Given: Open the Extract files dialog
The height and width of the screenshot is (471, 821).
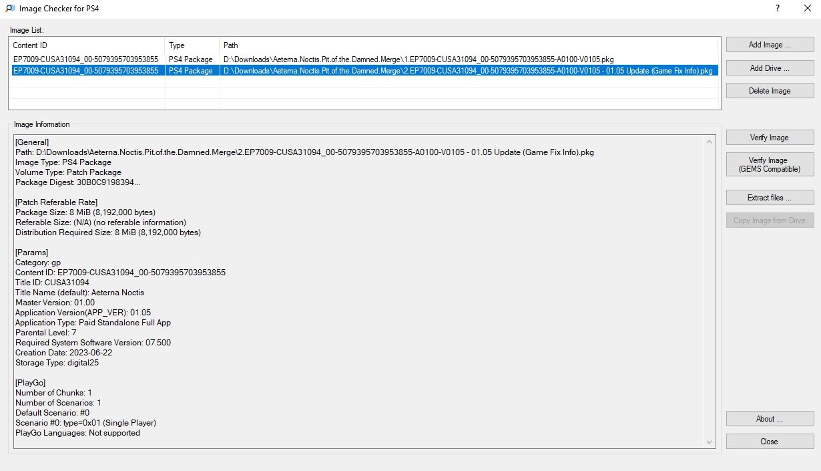Looking at the screenshot, I should (x=770, y=198).
